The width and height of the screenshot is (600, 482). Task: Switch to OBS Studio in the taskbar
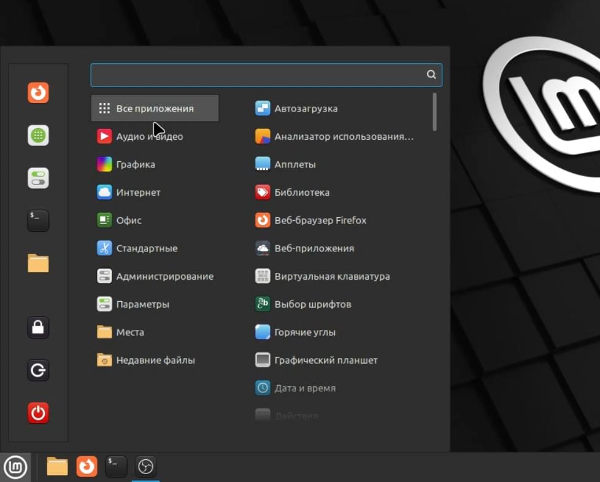click(145, 467)
